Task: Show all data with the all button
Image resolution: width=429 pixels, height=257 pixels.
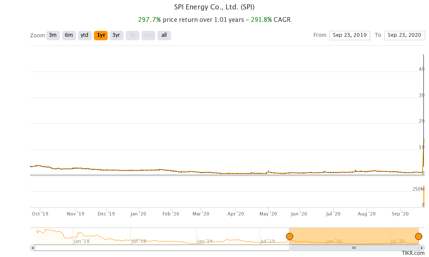Action: (x=164, y=35)
